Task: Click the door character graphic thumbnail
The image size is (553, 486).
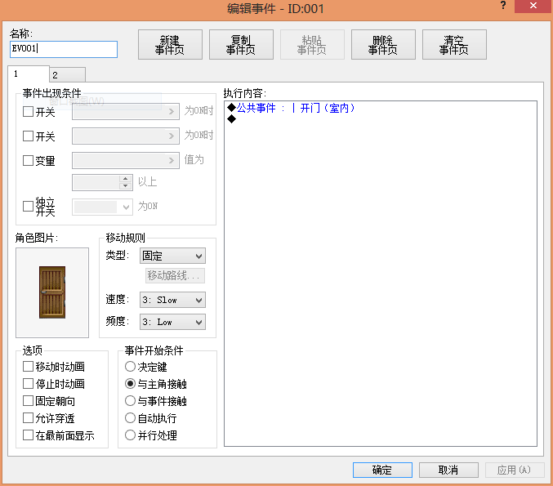Action: pos(52,292)
